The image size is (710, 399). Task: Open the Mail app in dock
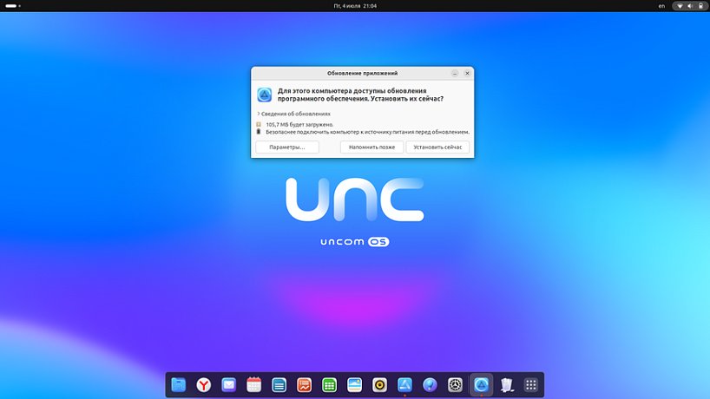(x=228, y=385)
